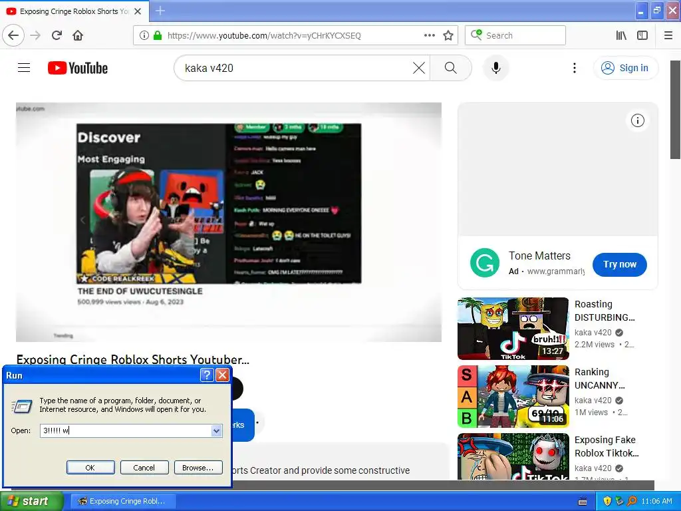Viewport: 681px width, 511px height.
Task: Click the page vertical scrollbar thumb
Action: point(676,110)
